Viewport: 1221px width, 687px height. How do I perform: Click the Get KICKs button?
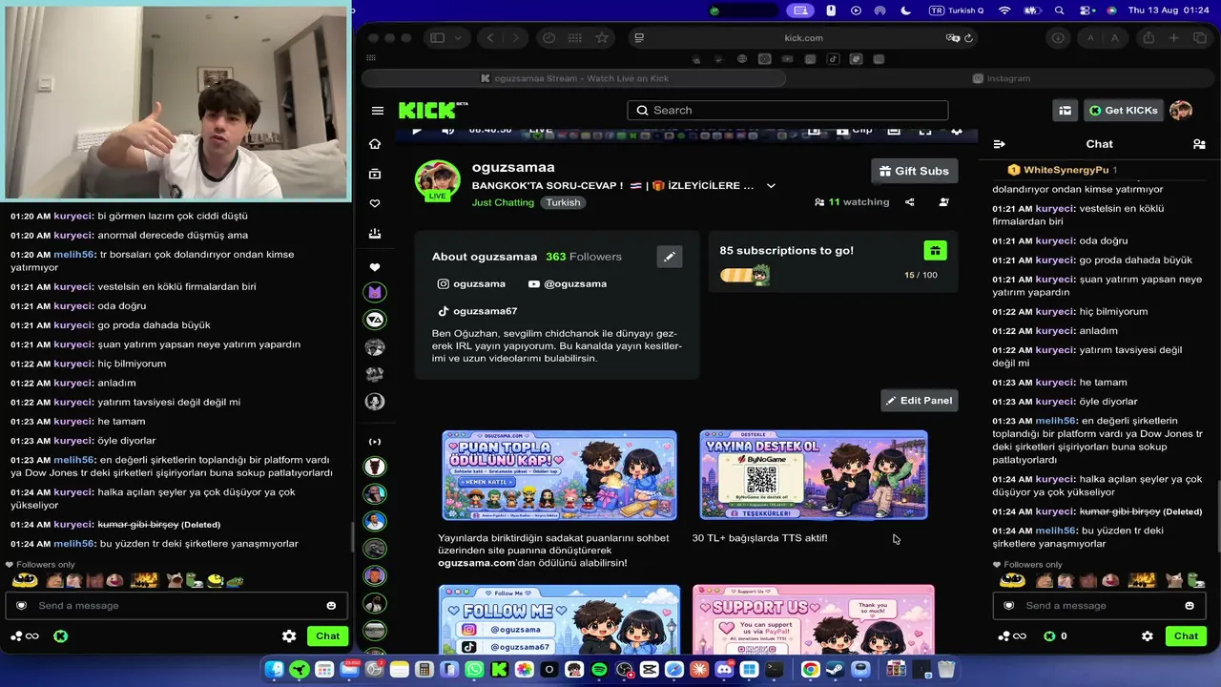point(1123,111)
